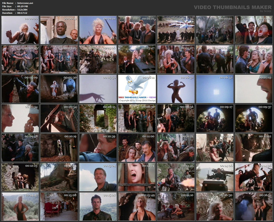274x222 pixels.
Task: Click the frame at 00:12:23
Action: click(20, 177)
